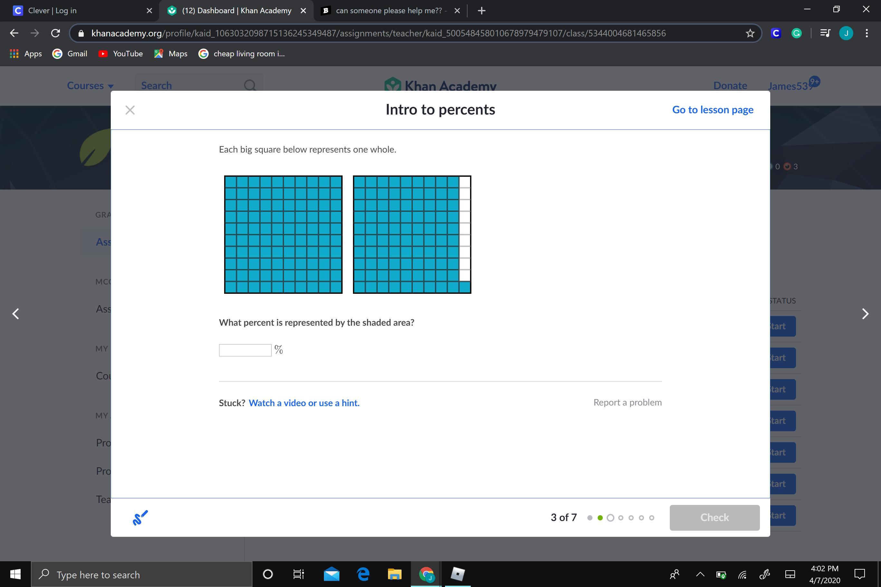Click 'Go to lesson page' link
This screenshot has width=881, height=587.
pos(713,110)
